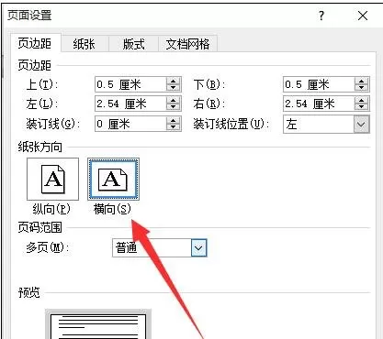Decrease the 左(L) margin with down arrow
383x339 pixels.
(174, 107)
